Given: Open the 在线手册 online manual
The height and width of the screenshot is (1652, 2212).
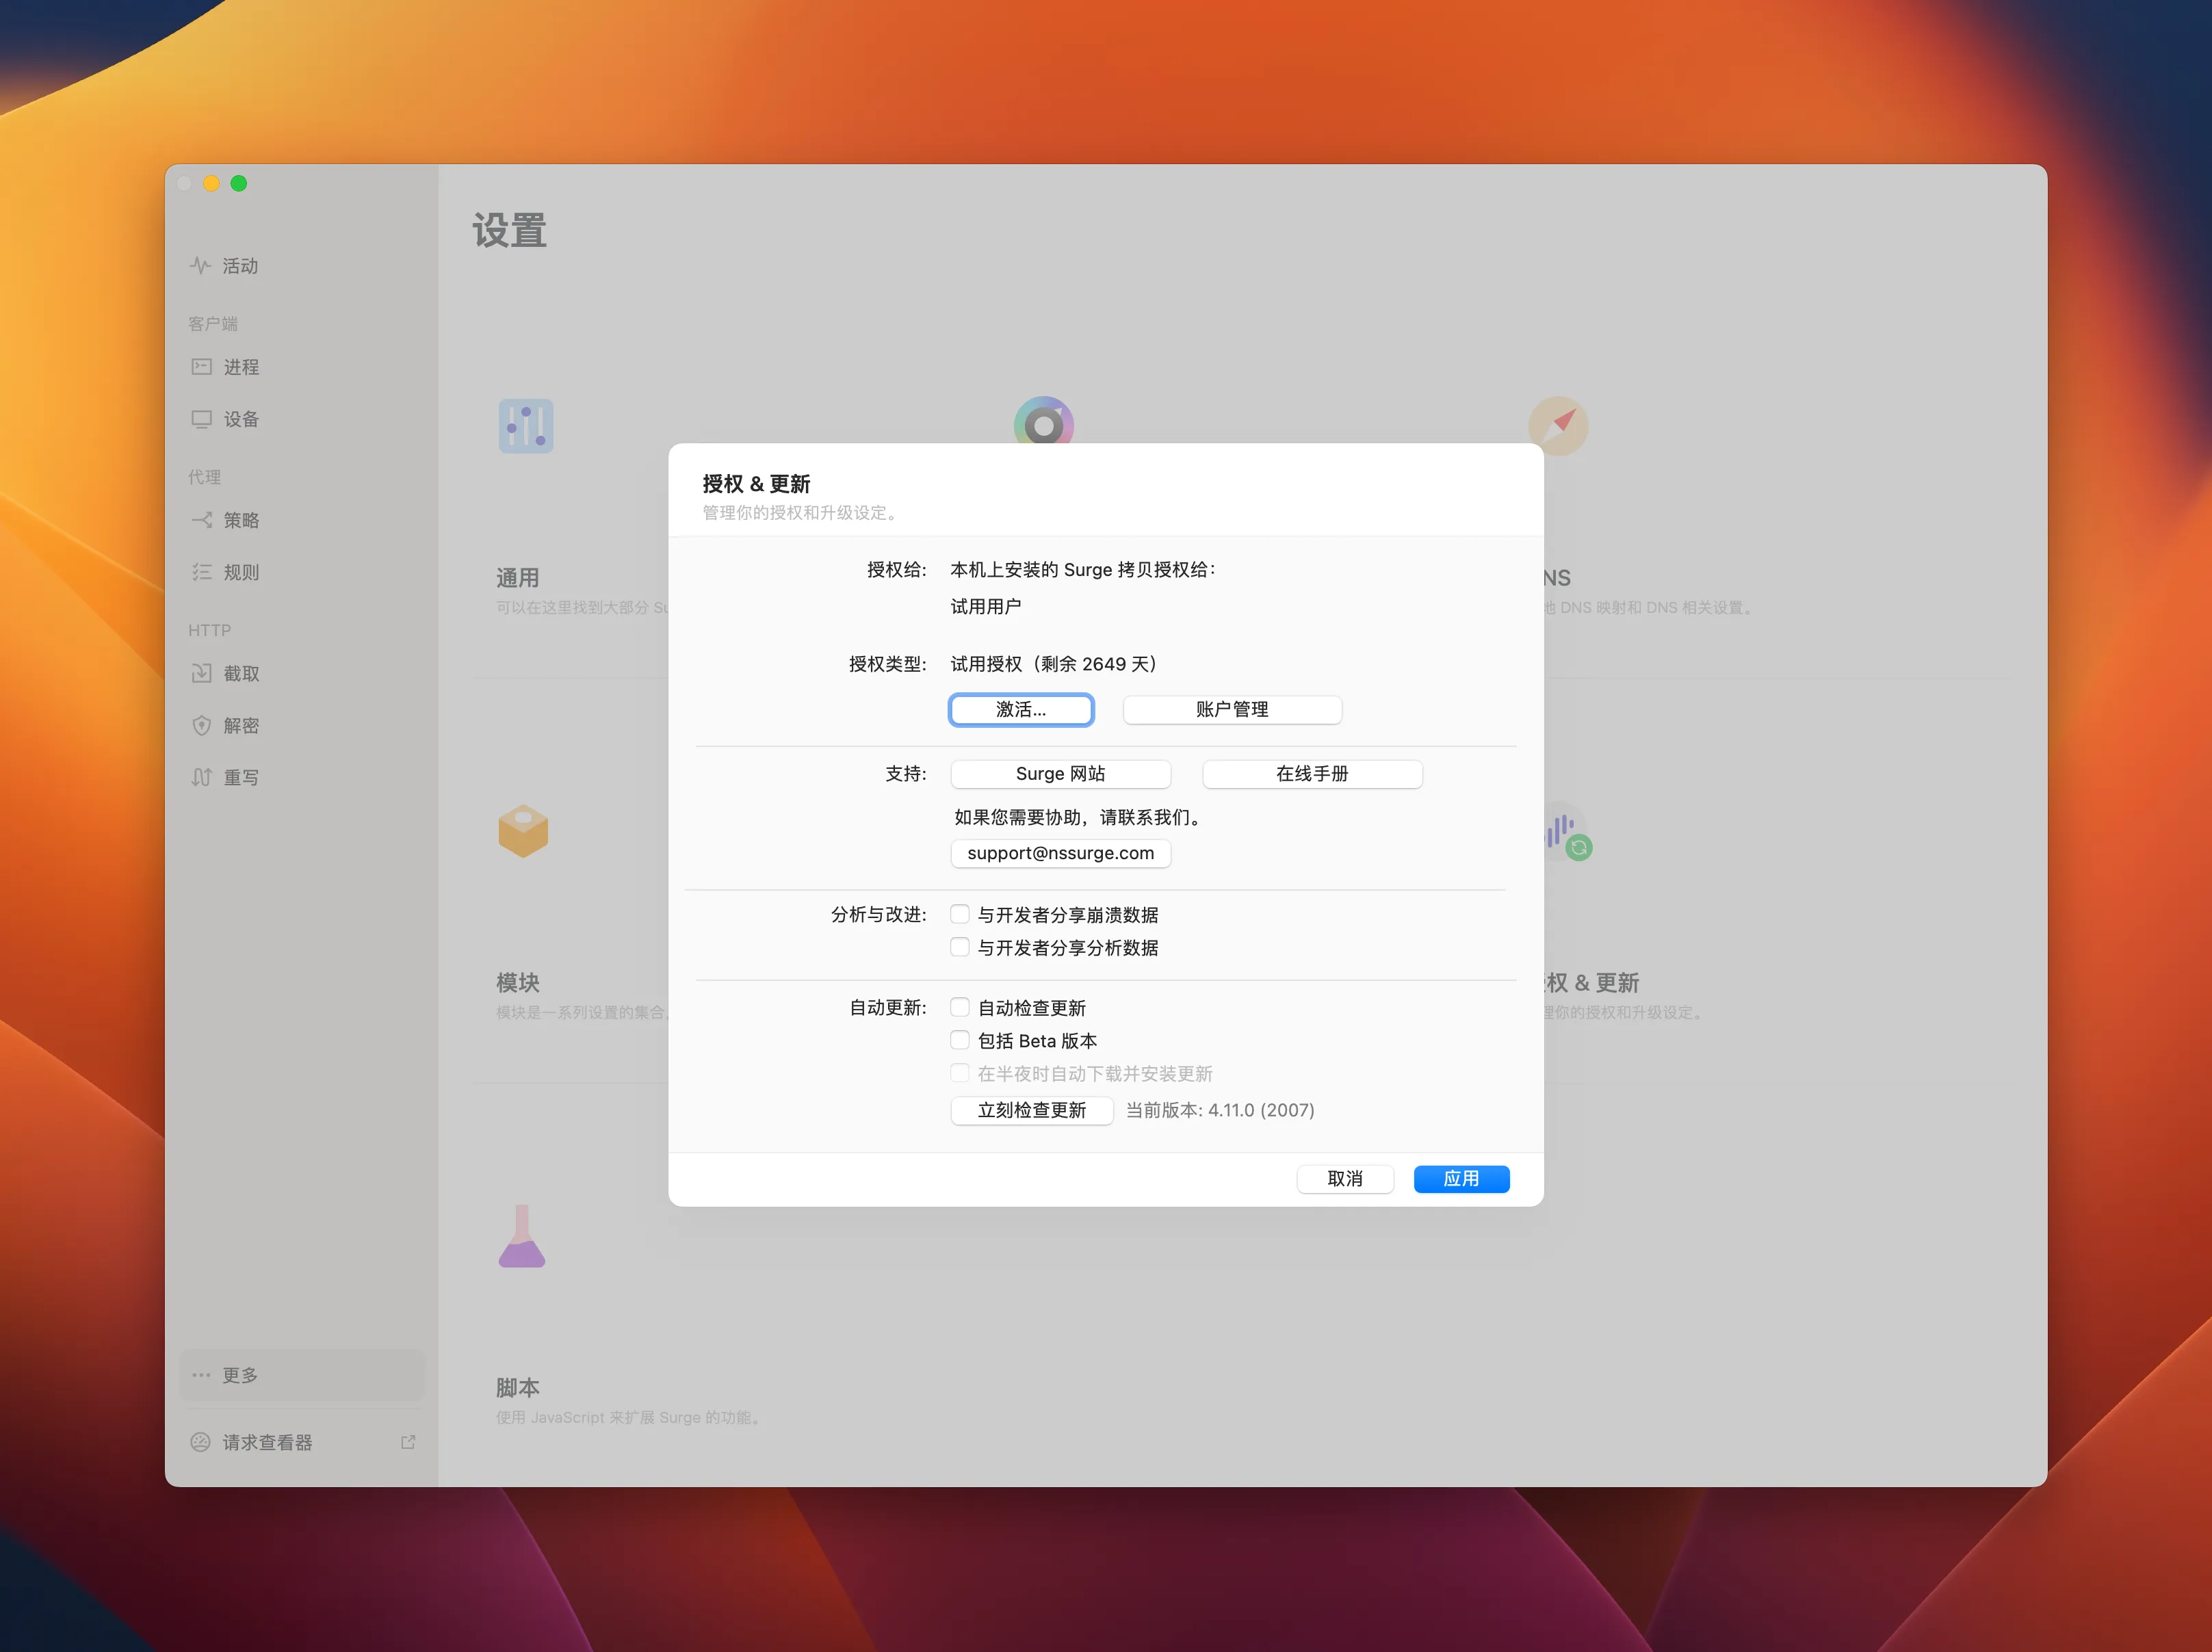Looking at the screenshot, I should pos(1312,774).
